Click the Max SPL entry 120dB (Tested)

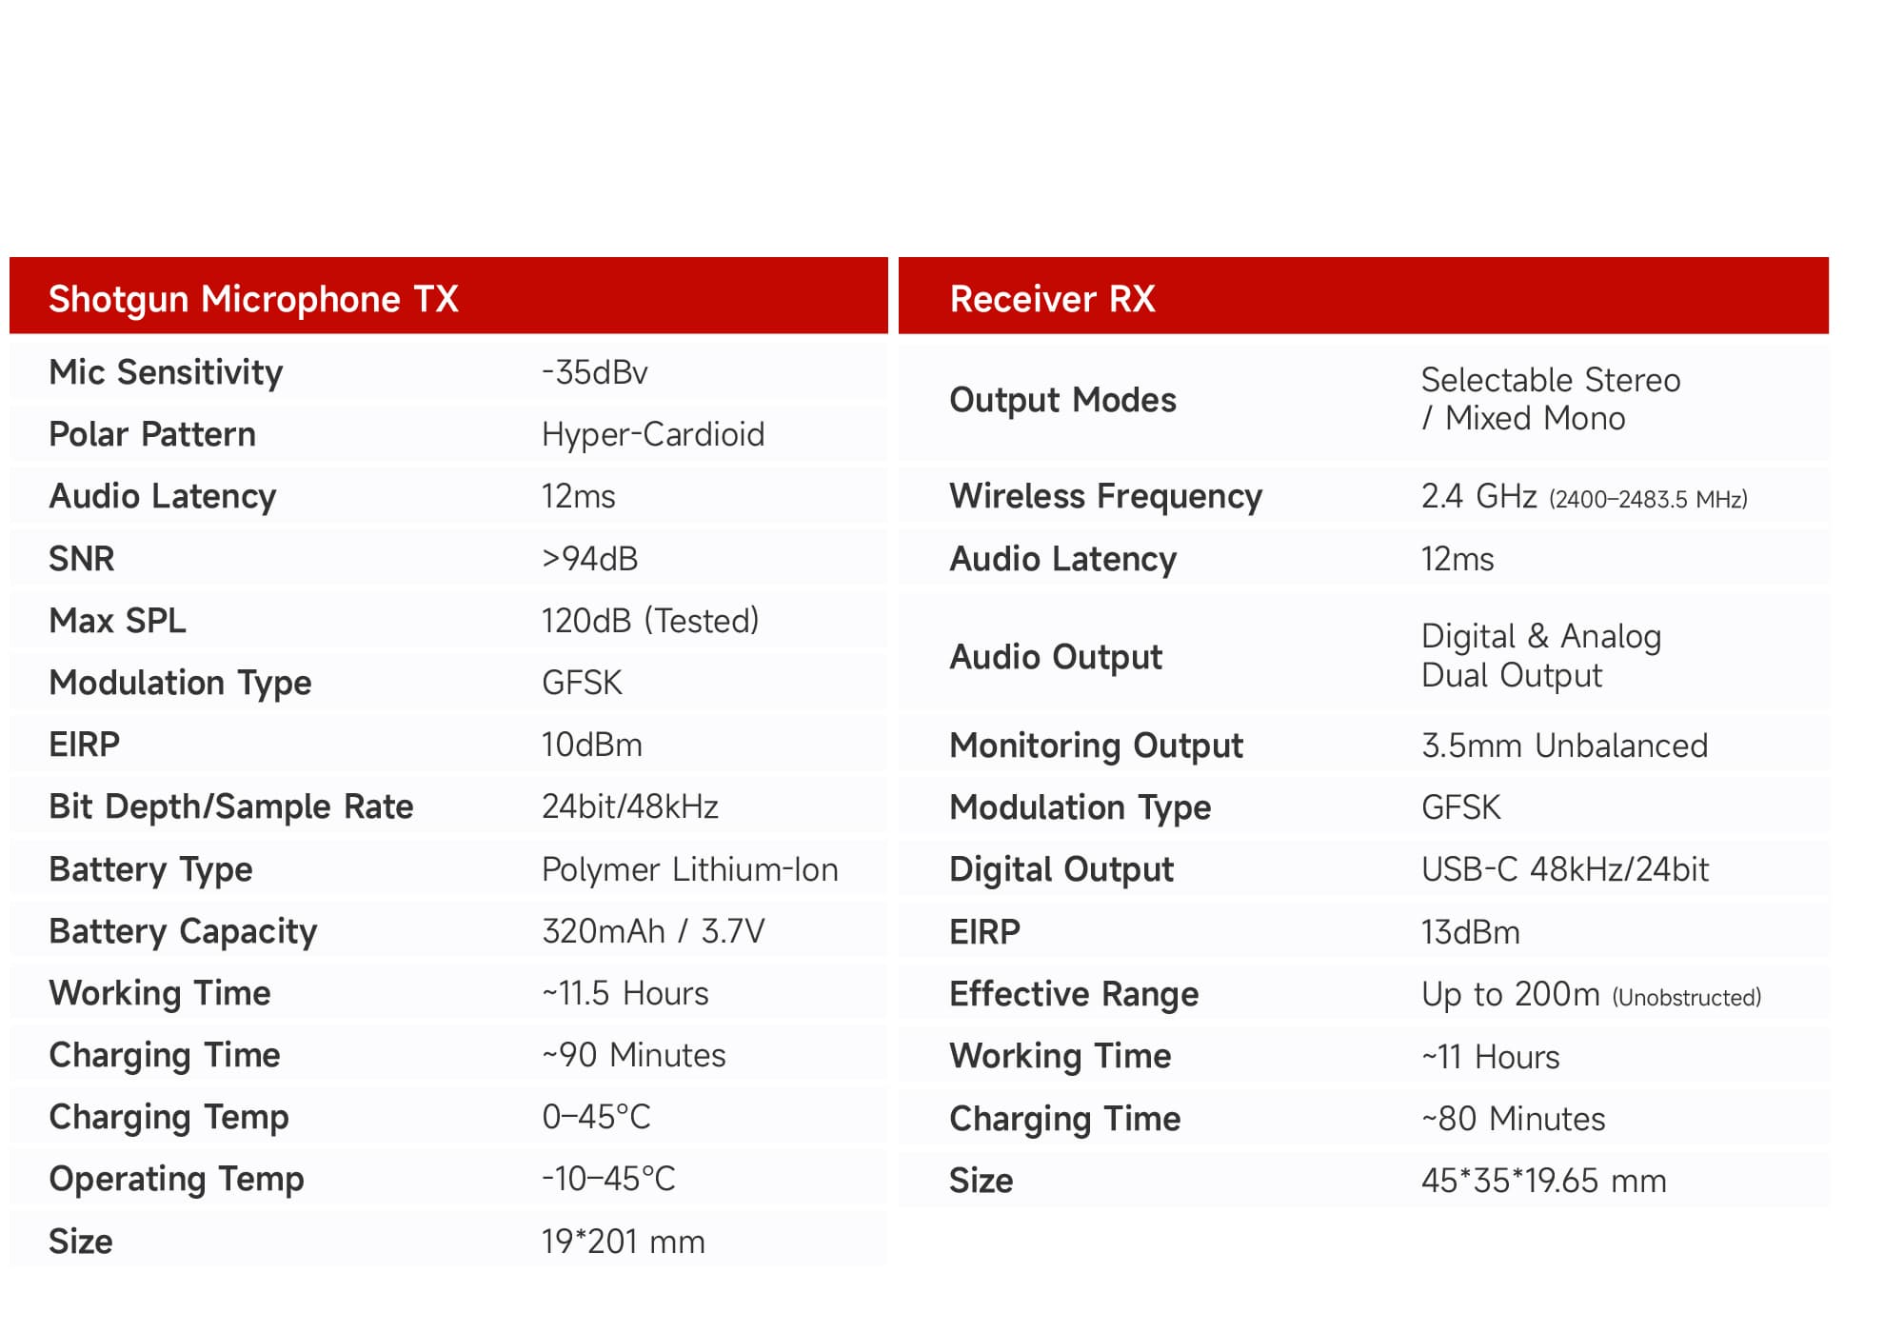click(x=649, y=620)
